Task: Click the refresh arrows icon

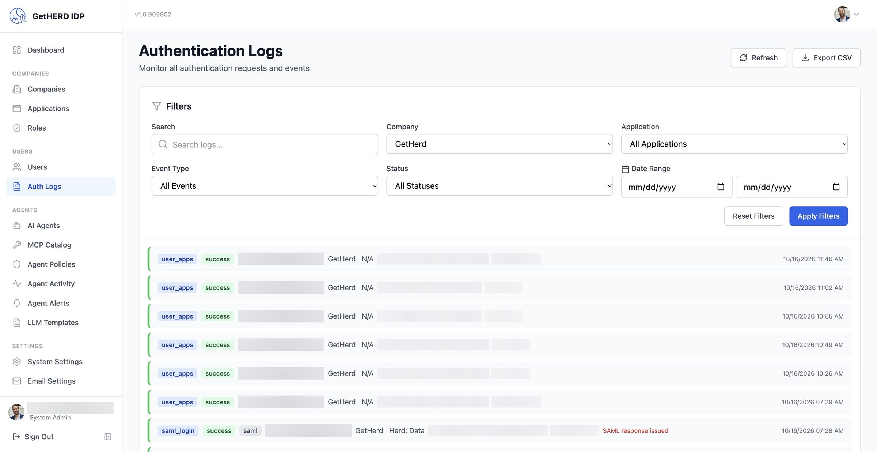Action: pos(744,58)
